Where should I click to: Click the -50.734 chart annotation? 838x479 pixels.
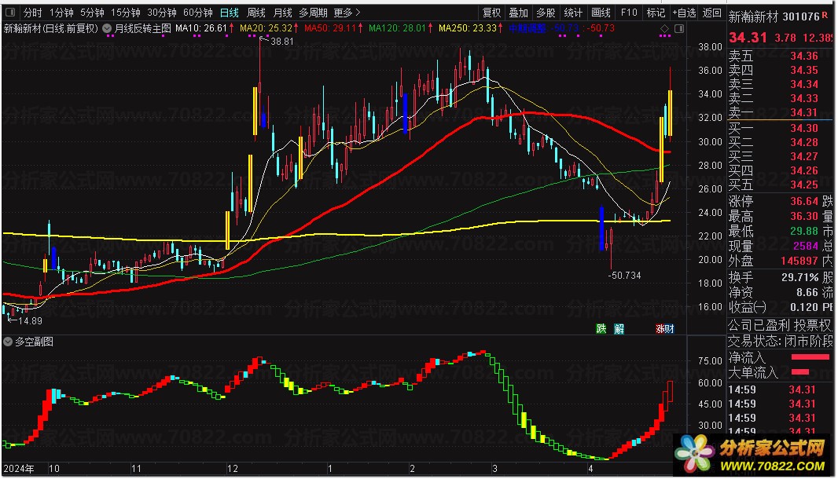point(625,275)
